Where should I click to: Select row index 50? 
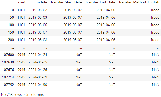tap(12, 17)
